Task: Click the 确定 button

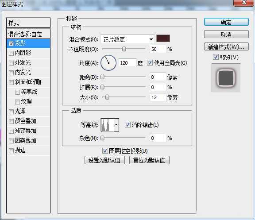Action: [x=226, y=22]
